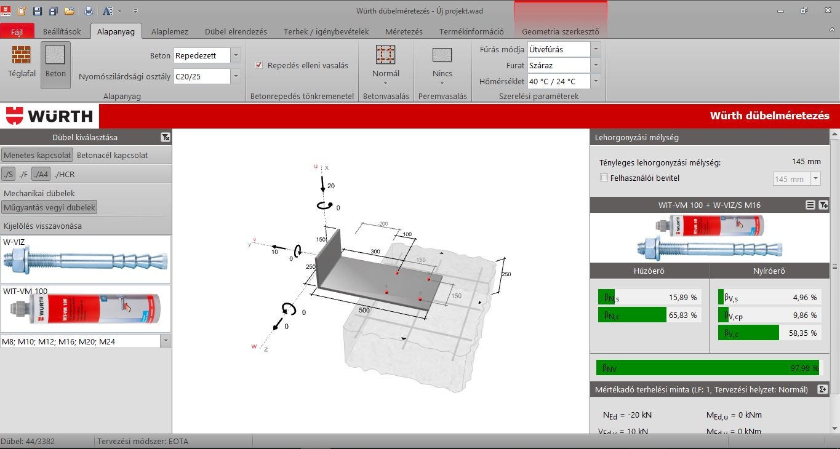Toggle the Mechanikai dübelek filter
Image resolution: width=840 pixels, height=449 pixels.
39,193
